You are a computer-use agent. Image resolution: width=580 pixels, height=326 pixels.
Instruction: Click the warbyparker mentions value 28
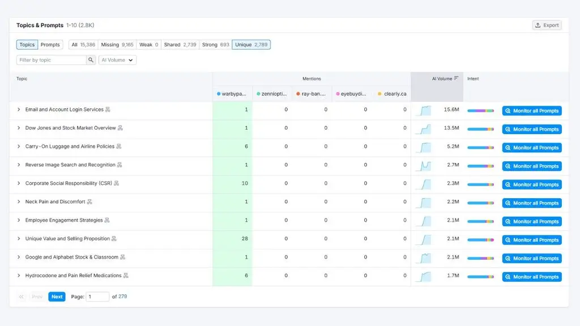(245, 239)
